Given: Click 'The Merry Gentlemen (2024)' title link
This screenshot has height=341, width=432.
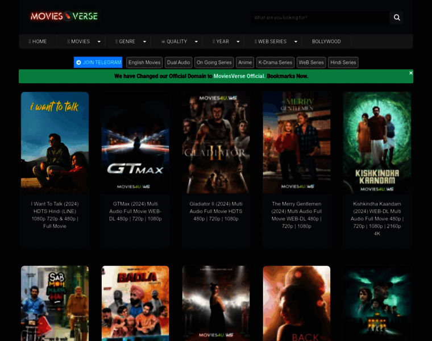Looking at the screenshot, I should click(297, 215).
